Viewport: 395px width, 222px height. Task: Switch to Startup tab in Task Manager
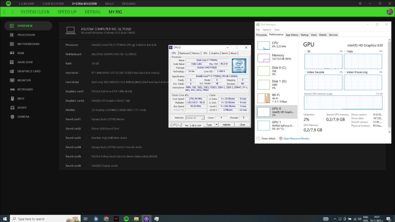tap(305, 35)
